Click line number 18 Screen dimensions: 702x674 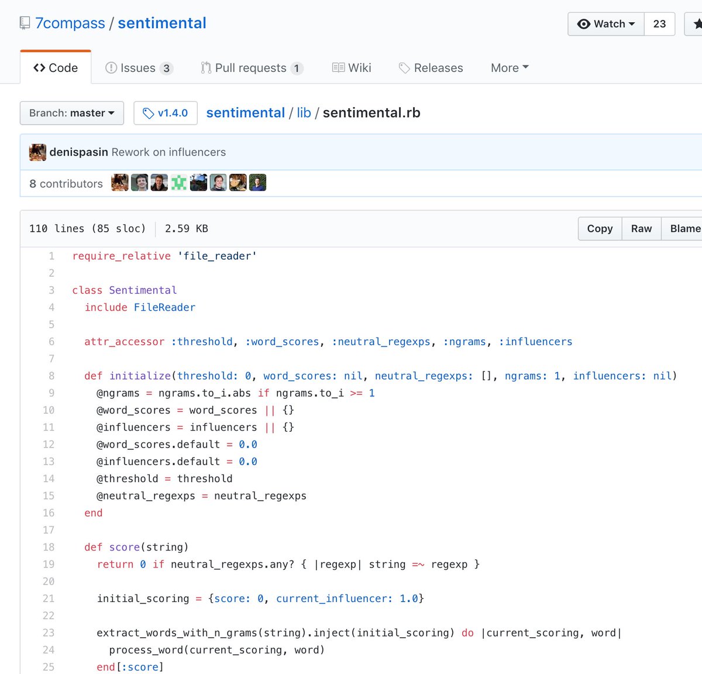coord(49,548)
